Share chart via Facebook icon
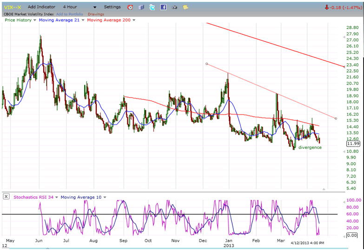The image size is (364, 251). 163,7
